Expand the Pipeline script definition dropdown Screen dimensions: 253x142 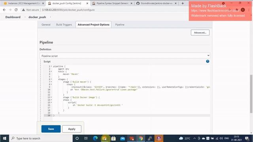click(125, 56)
